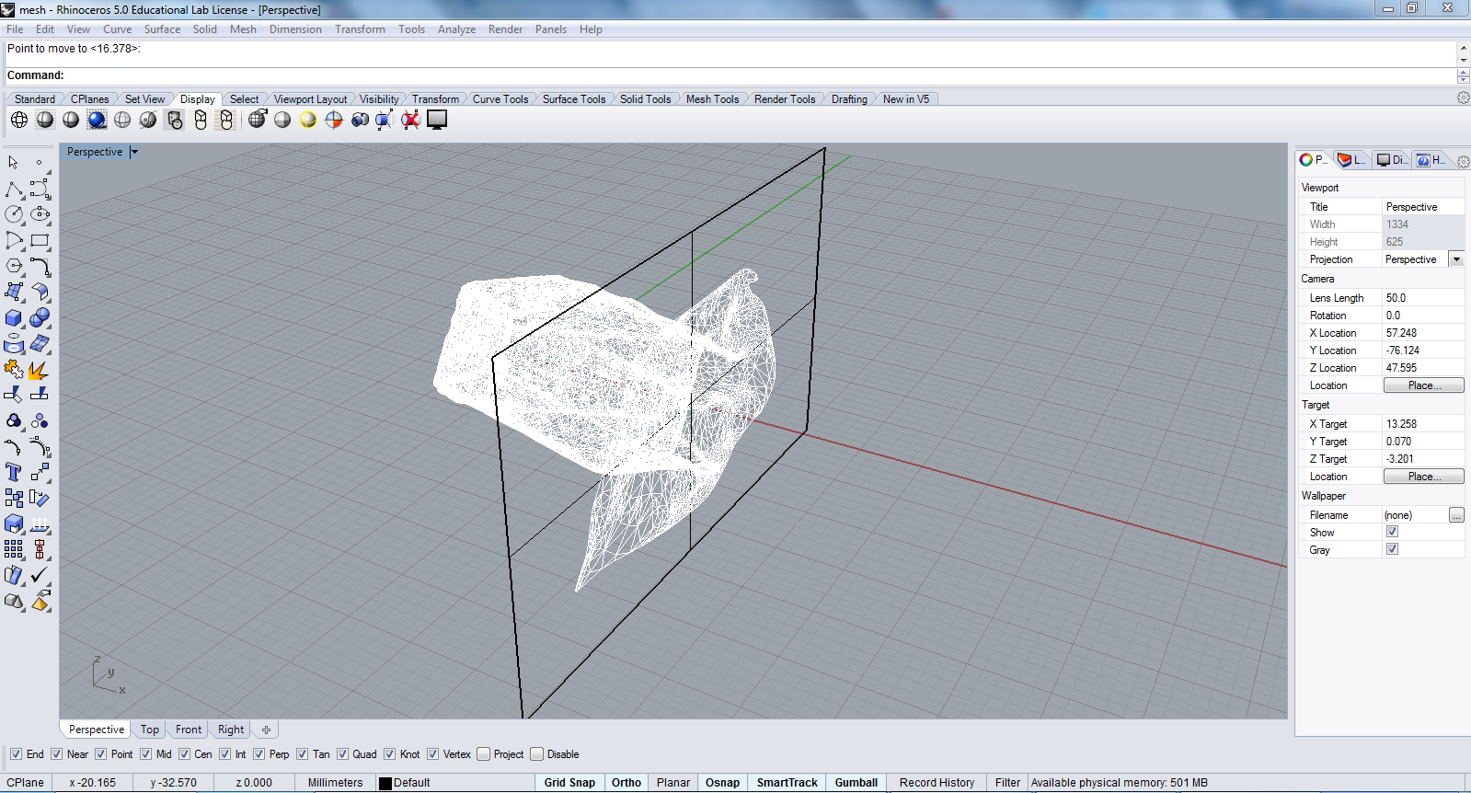1471x793 pixels.
Task: Toggle Ortho mode in status bar
Action: [626, 783]
